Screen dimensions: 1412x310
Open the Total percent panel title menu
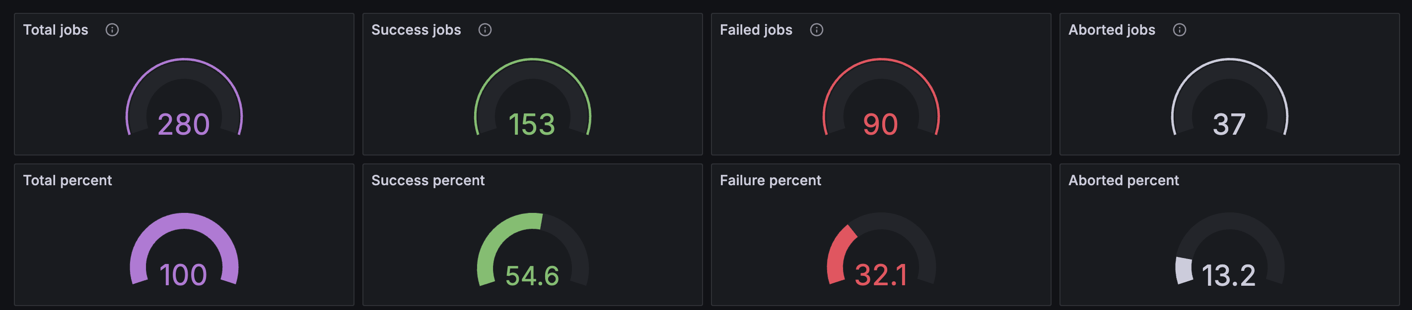click(x=68, y=180)
